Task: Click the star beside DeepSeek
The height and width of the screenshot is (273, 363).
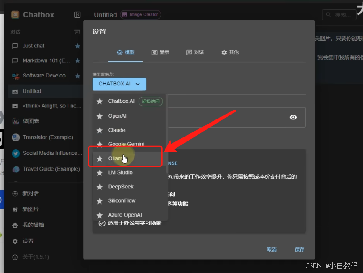Action: [x=100, y=187]
